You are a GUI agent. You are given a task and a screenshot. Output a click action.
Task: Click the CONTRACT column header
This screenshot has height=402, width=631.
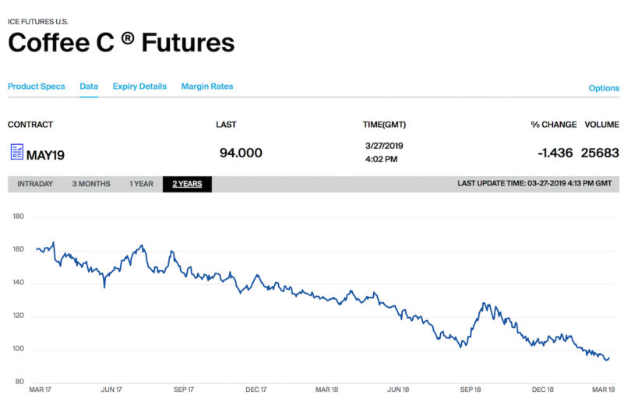coord(30,125)
